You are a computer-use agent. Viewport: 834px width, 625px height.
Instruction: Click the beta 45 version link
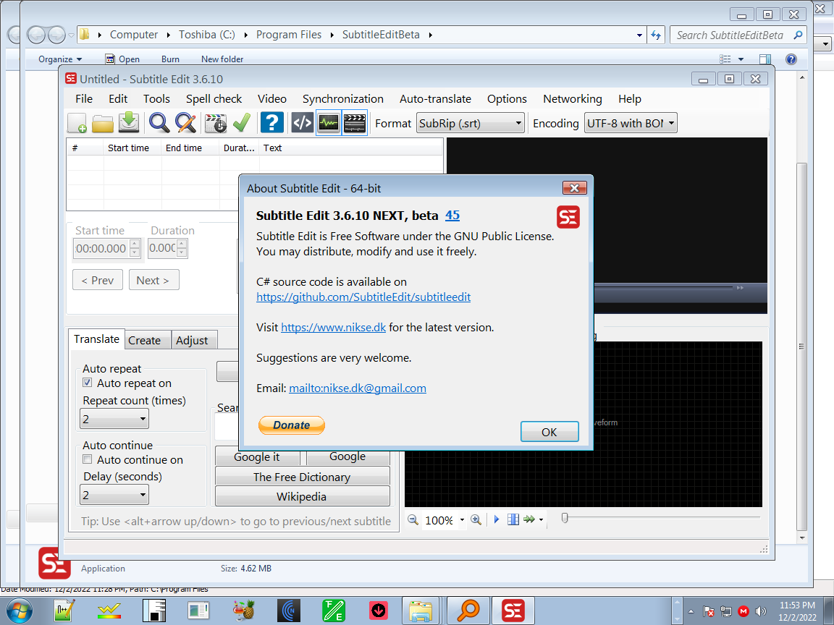tap(452, 216)
